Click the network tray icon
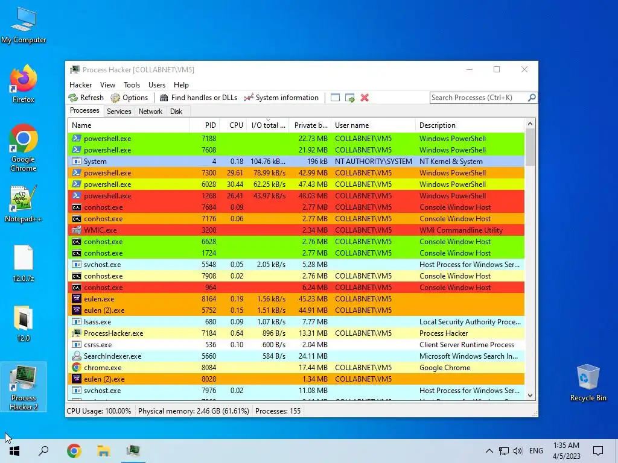This screenshot has height=463, width=618. [504, 451]
